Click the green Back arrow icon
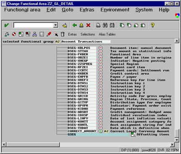The image size is (181, 154). pos(74,25)
